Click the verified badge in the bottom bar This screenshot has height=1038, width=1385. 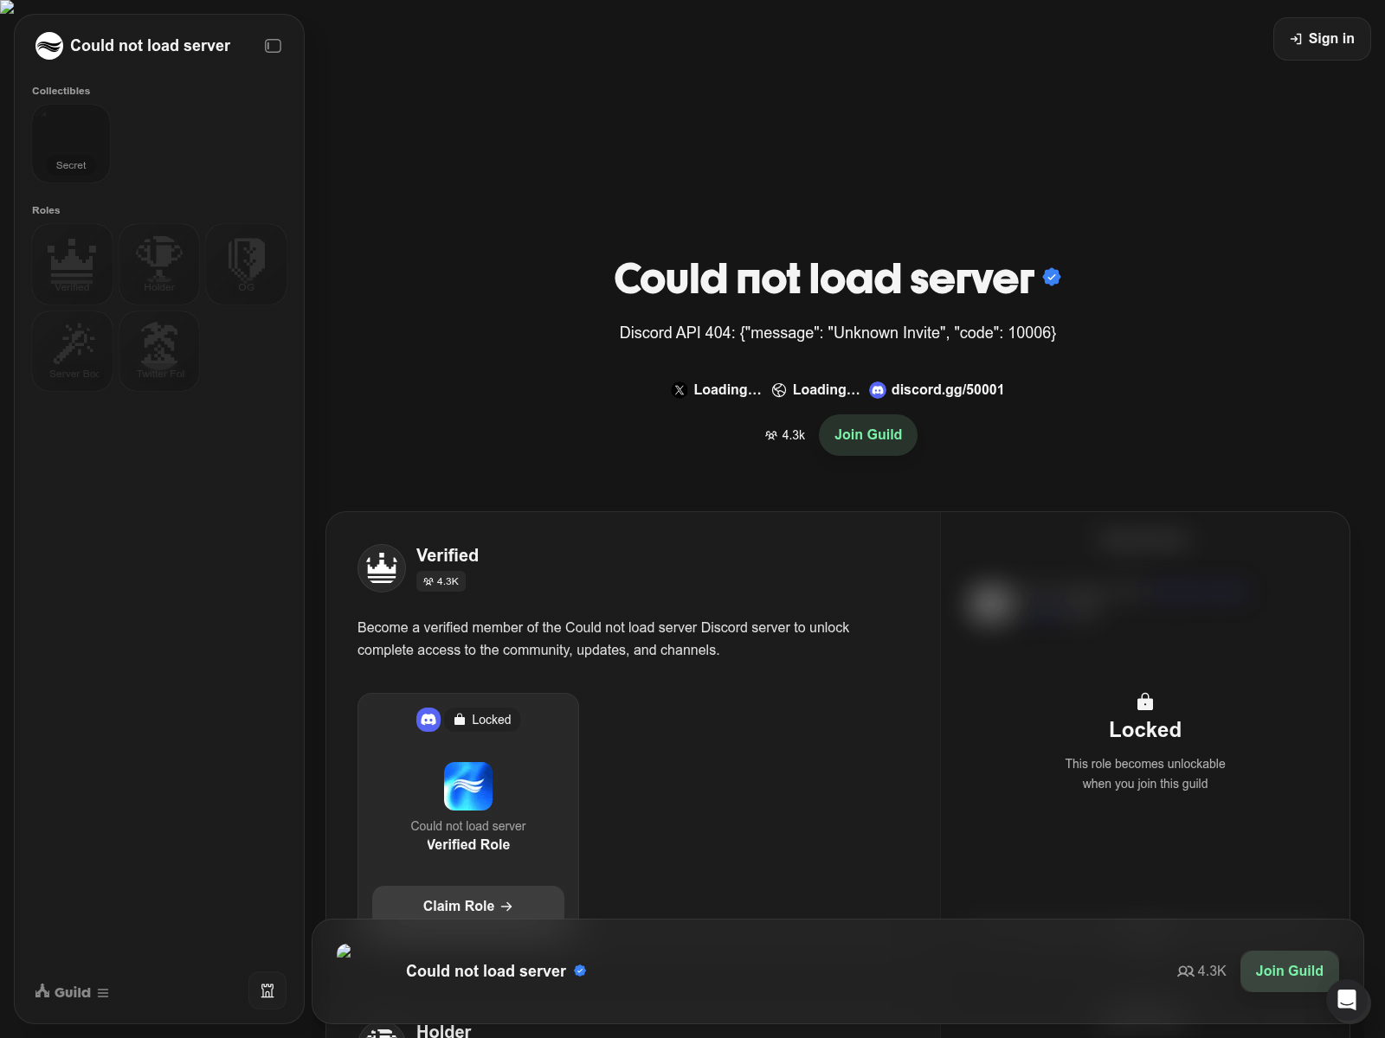coord(580,971)
